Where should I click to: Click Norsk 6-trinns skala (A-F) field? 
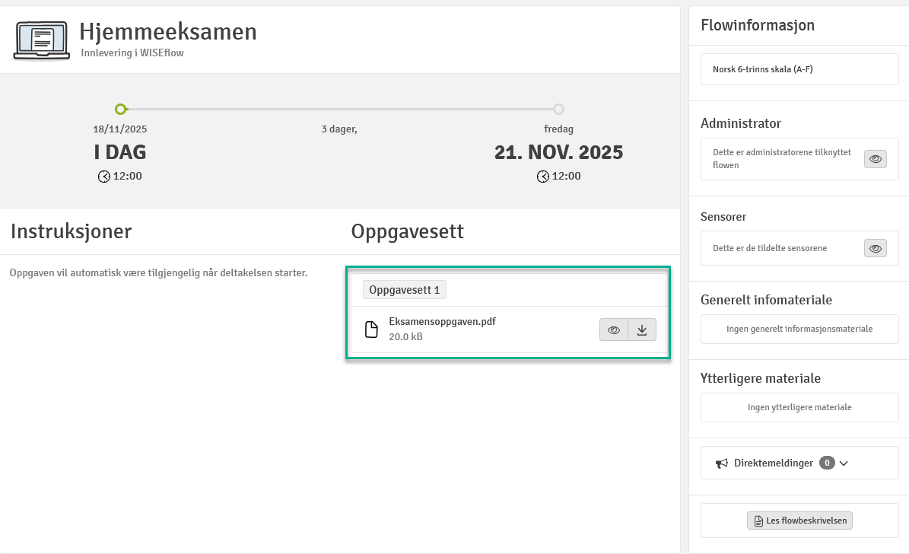[799, 69]
